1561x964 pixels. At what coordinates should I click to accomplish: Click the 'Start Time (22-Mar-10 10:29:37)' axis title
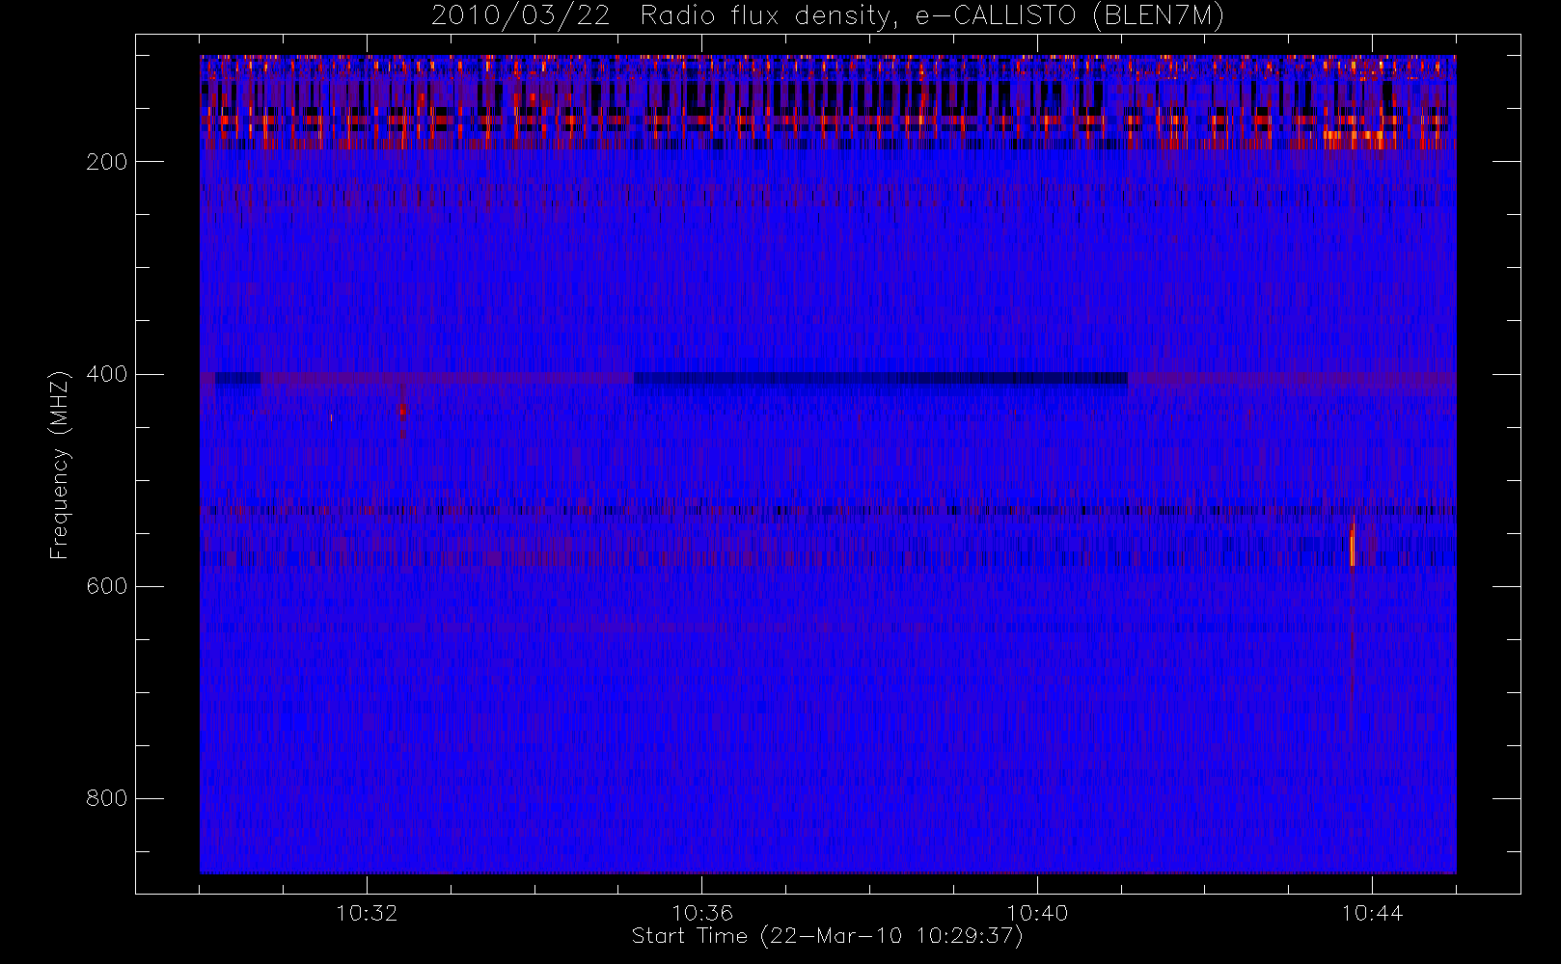coord(827,936)
